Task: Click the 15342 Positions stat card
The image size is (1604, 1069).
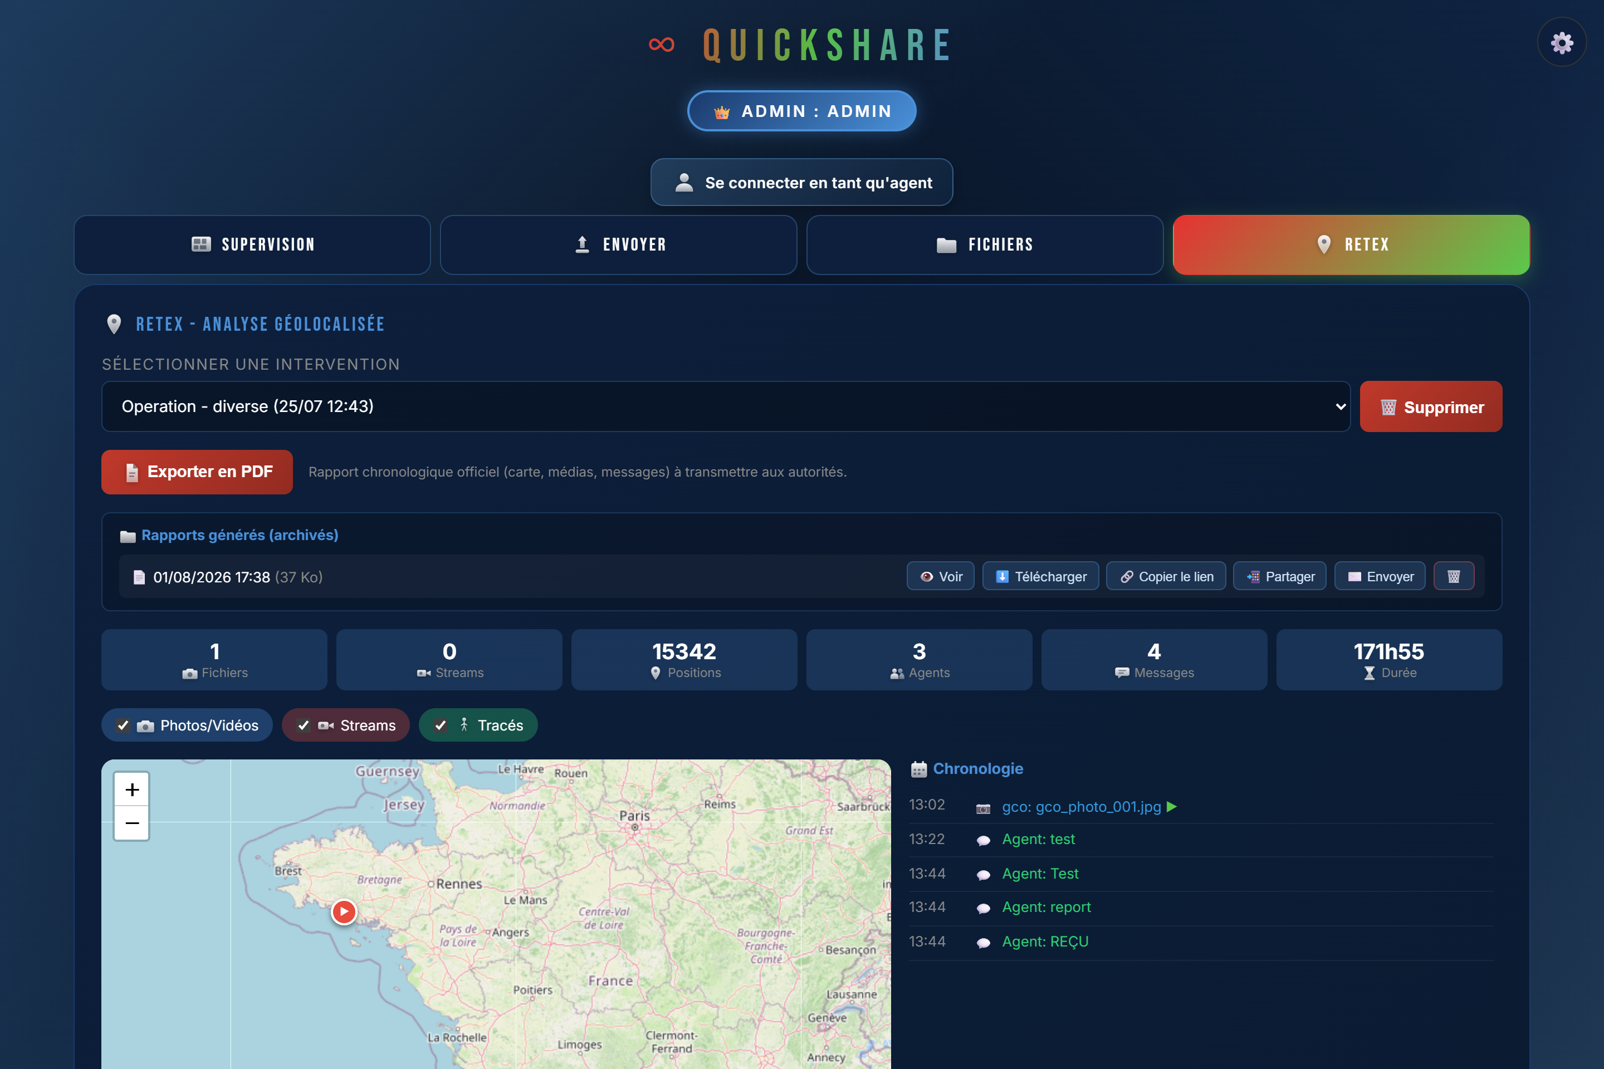Action: pyautogui.click(x=684, y=660)
